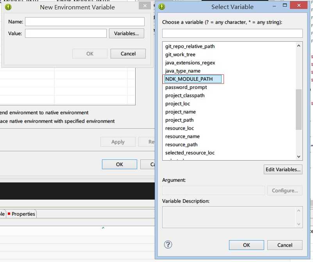Click OK in the background preferences dialog
313x262 pixels.
point(119,165)
